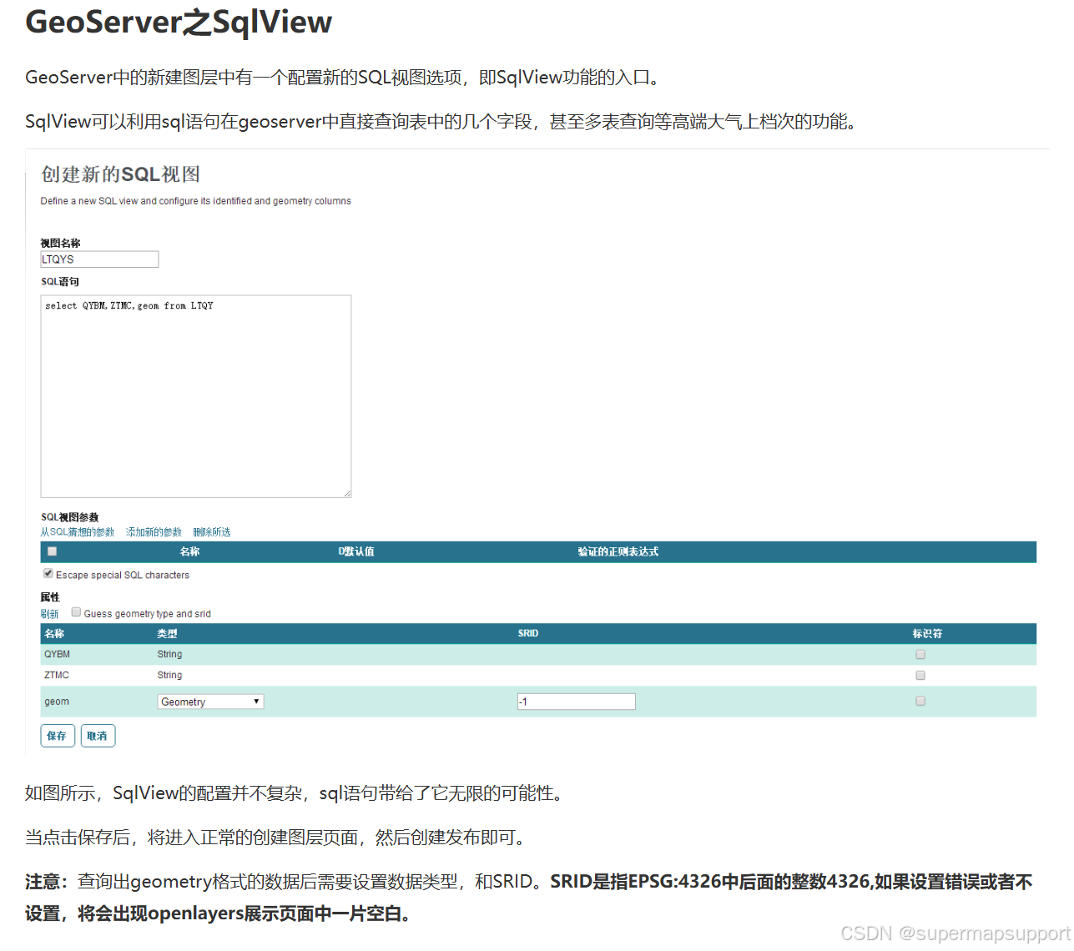1074x951 pixels.
Task: Click the 创建新的SQL视图 page title
Action: click(121, 174)
